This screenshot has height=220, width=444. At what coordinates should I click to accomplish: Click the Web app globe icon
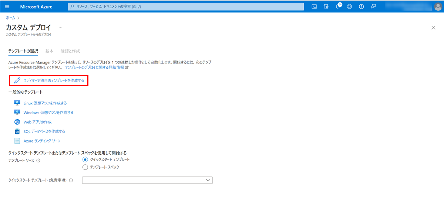17,122
